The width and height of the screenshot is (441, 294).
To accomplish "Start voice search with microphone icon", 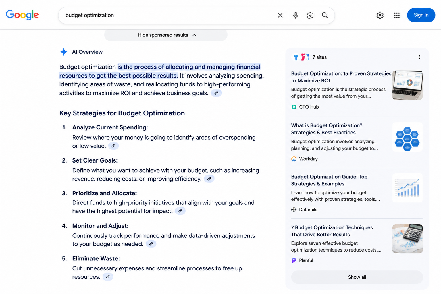I will [x=296, y=15].
